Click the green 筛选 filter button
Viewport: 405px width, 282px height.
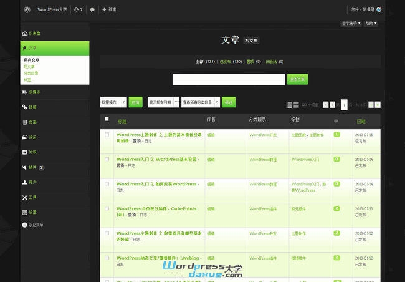pos(229,102)
